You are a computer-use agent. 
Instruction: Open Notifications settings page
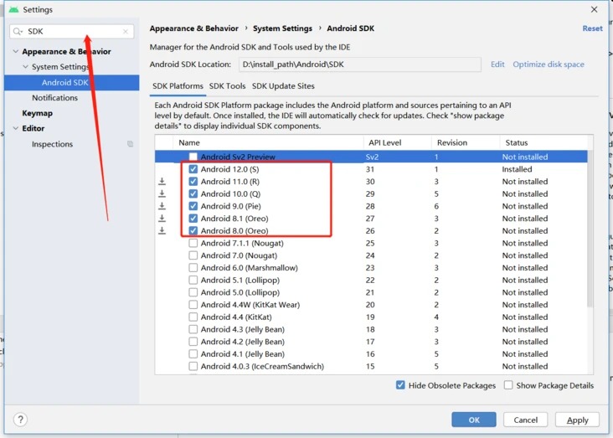pyautogui.click(x=54, y=98)
